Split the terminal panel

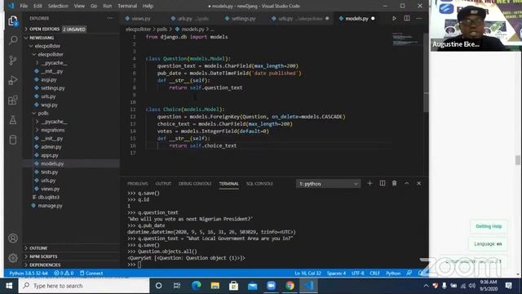pos(383,183)
